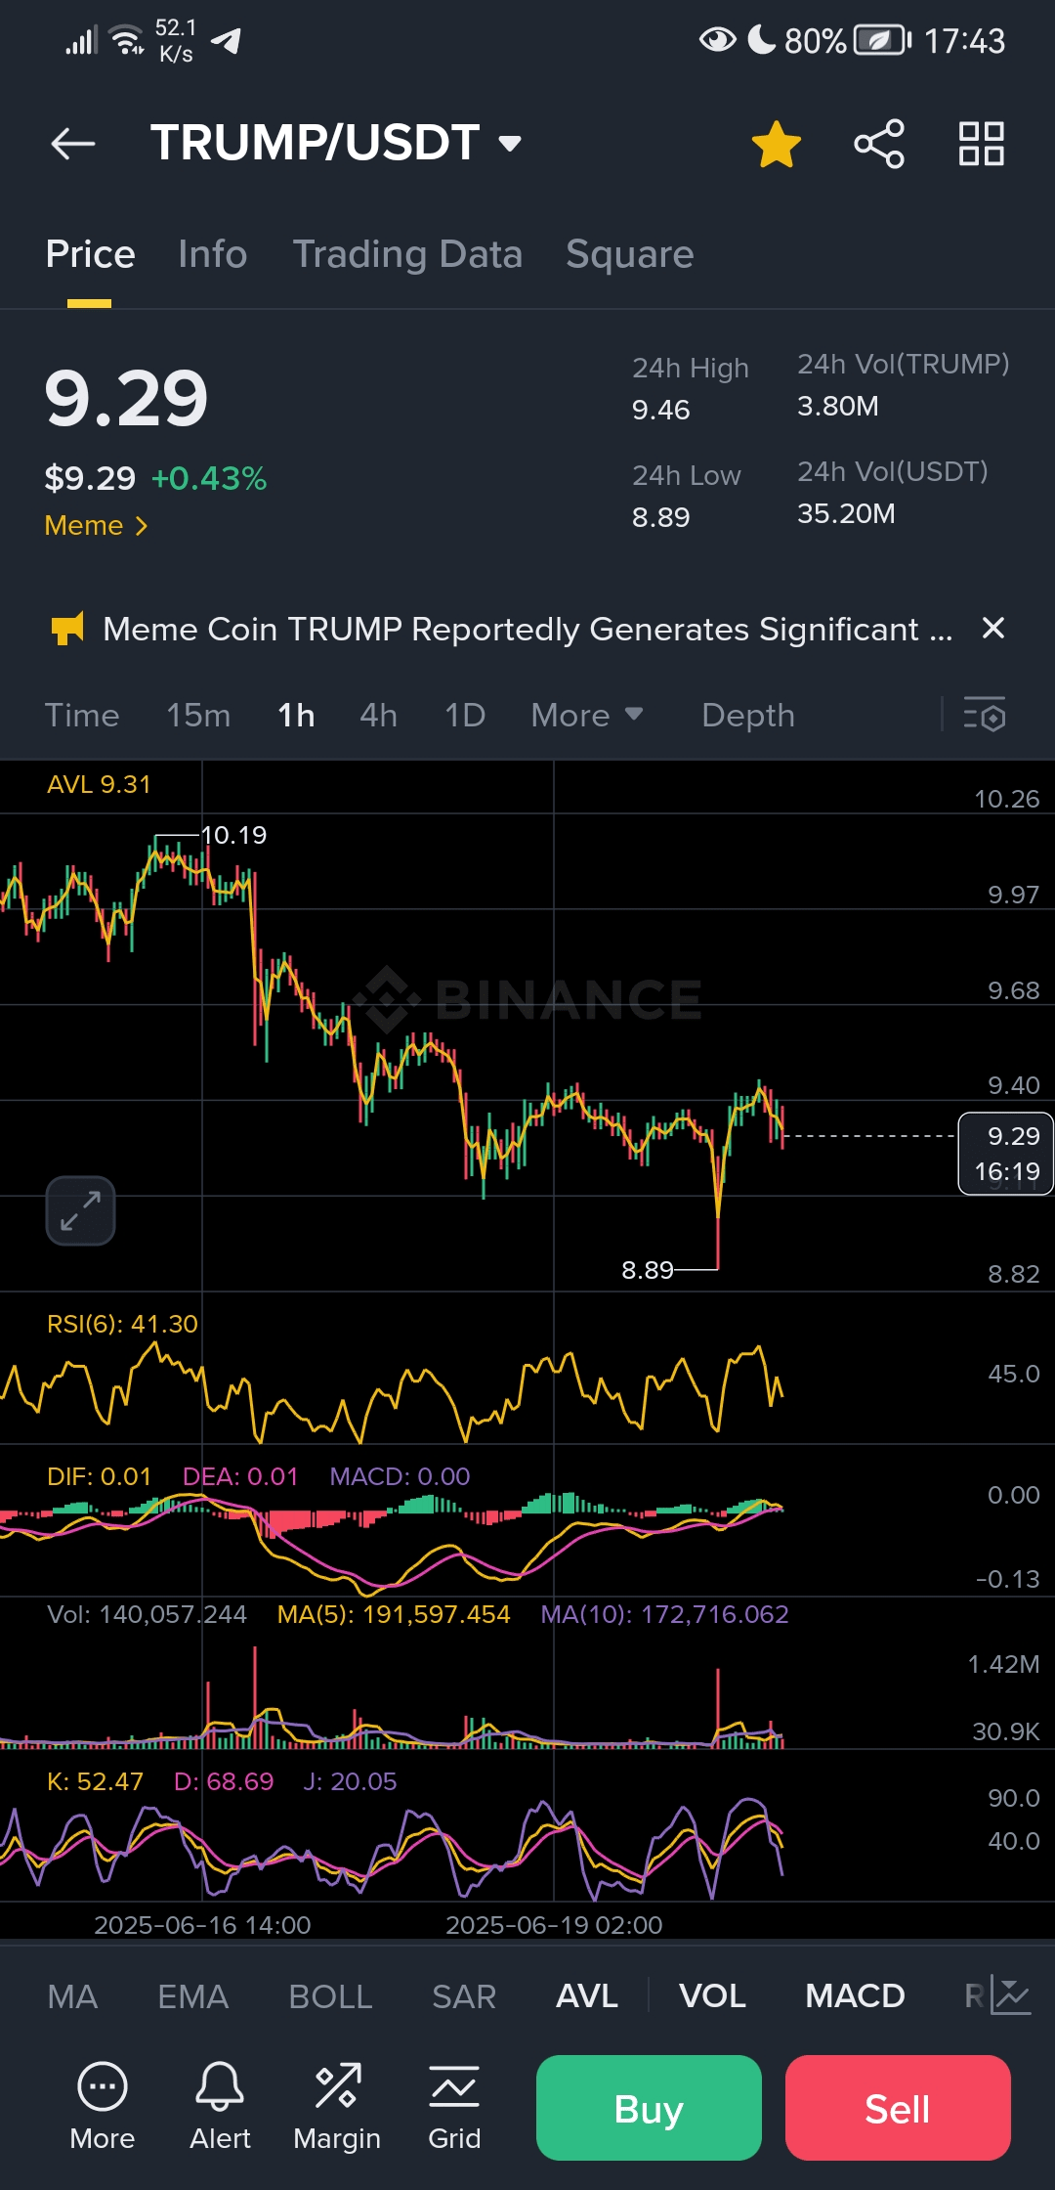The image size is (1055, 2190).
Task: Tap the Wi-Fi status icon
Action: (127, 40)
